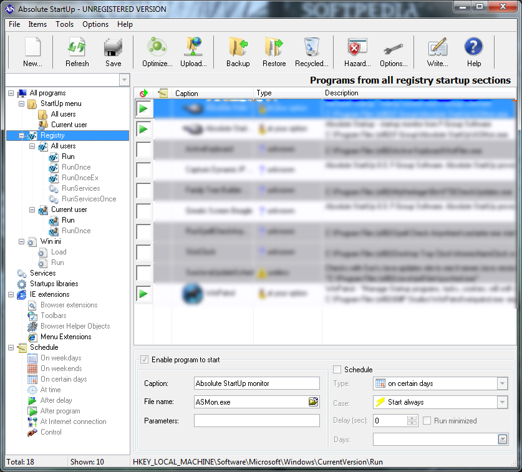Toggle start state of second list row
Image resolution: width=522 pixels, height=472 pixels.
tap(144, 129)
